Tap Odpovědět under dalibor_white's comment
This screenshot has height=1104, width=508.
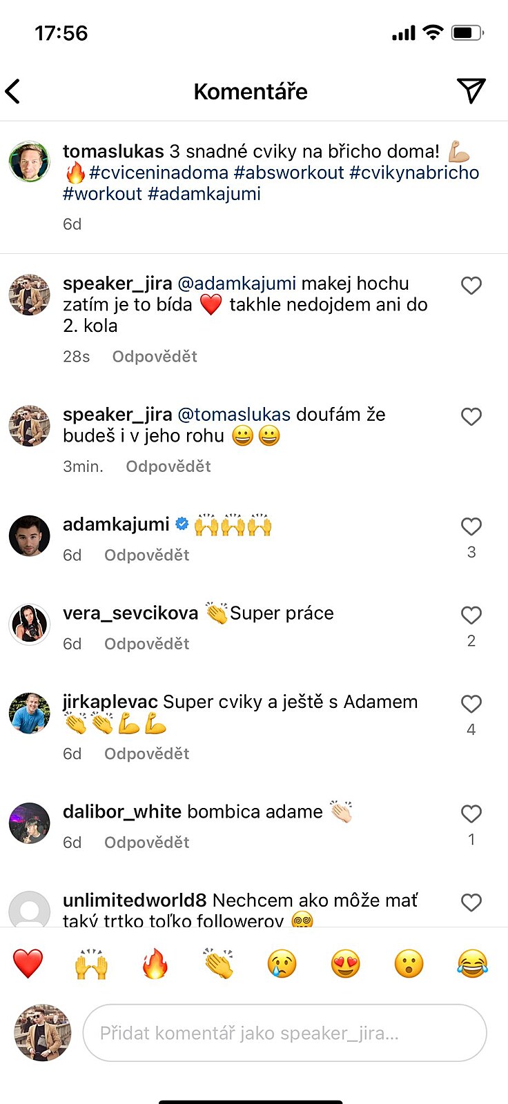click(x=146, y=842)
